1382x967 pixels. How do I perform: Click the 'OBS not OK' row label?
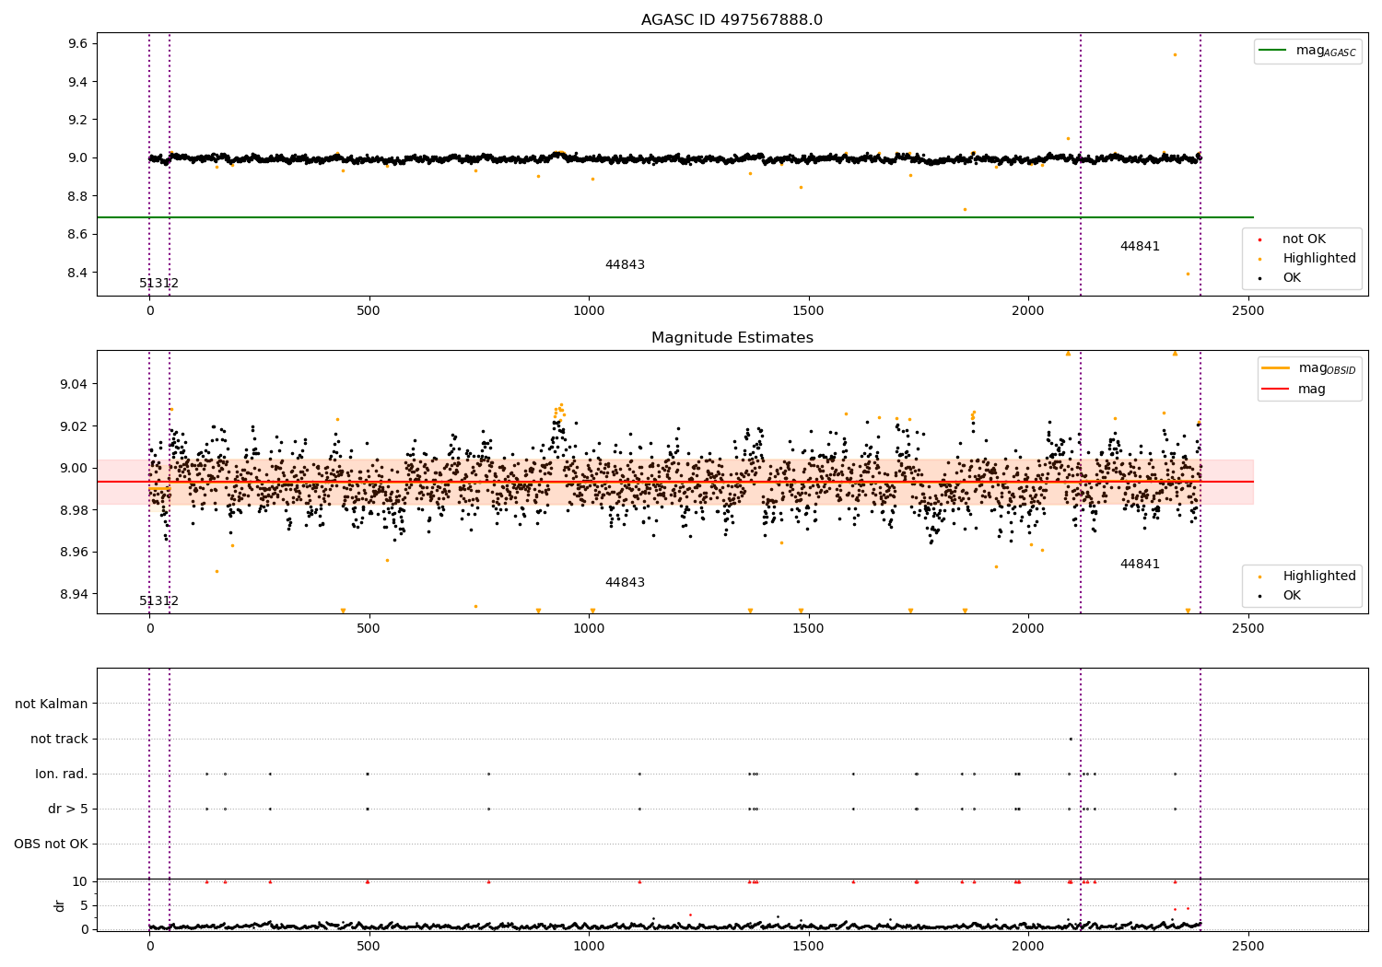coord(52,845)
